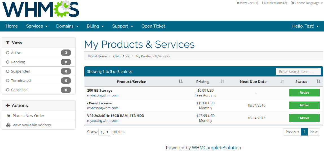The width and height of the screenshot is (324, 151).
Task: Click page 1 pagination button
Action: 304,132
